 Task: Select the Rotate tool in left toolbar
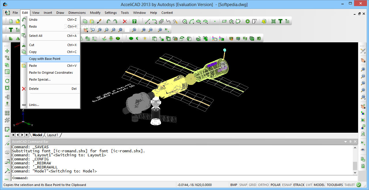[x=7, y=81]
